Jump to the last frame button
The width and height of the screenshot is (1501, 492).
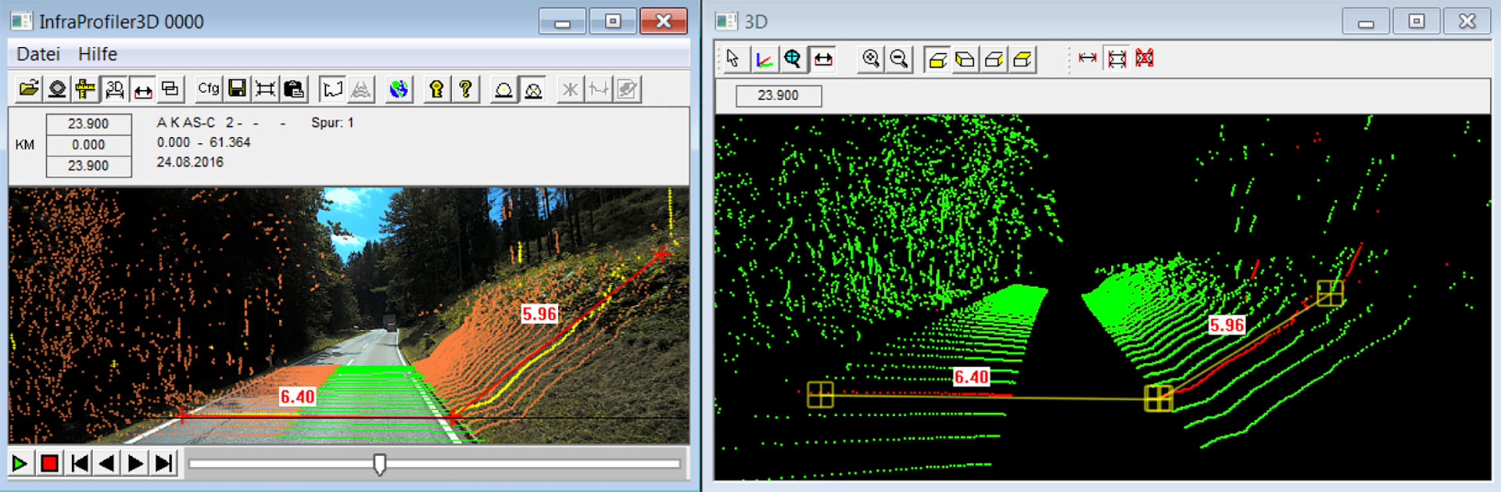[x=163, y=464]
